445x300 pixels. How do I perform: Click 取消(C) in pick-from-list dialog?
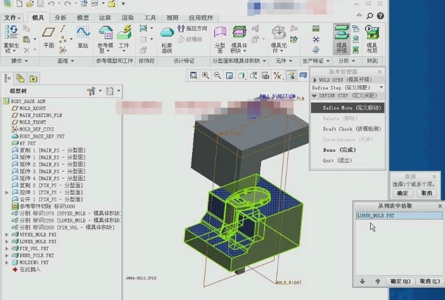430,281
